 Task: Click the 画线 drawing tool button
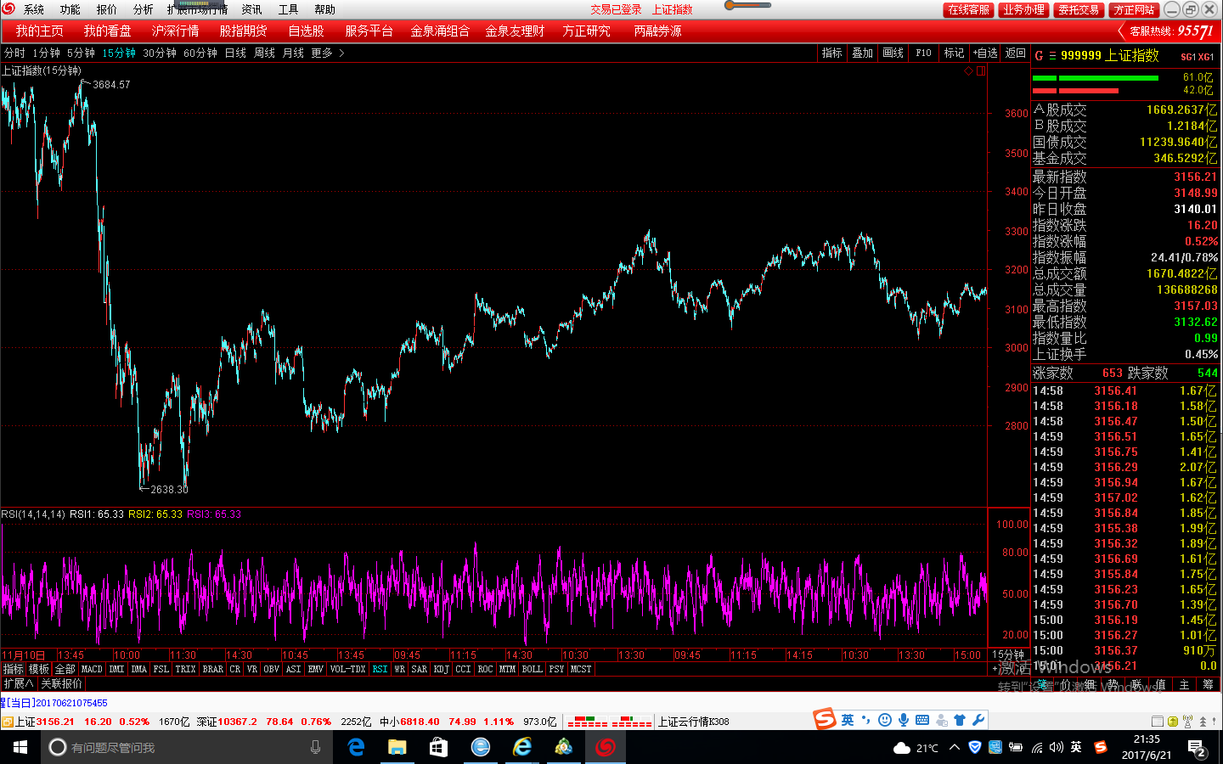tap(893, 53)
